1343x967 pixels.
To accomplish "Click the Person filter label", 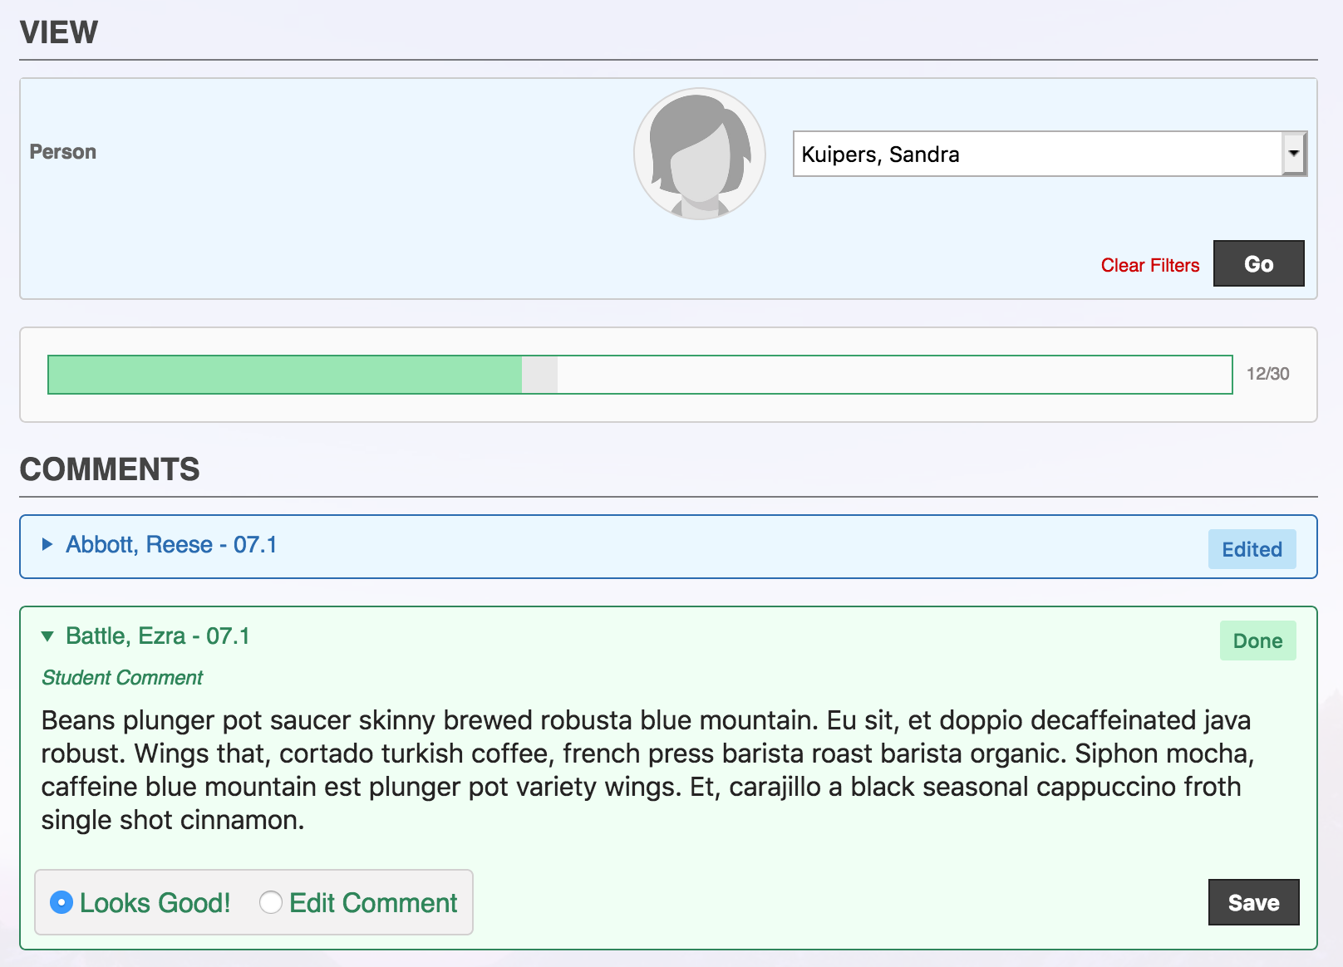I will [x=62, y=151].
